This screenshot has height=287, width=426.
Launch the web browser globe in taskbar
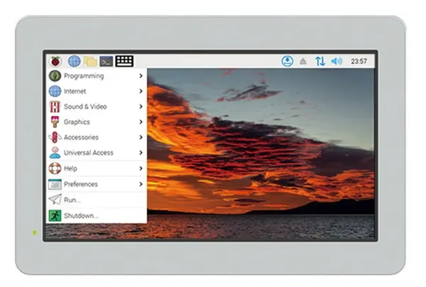[74, 61]
